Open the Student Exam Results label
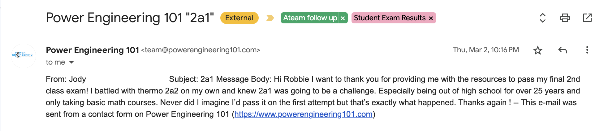The image size is (604, 131). (390, 18)
